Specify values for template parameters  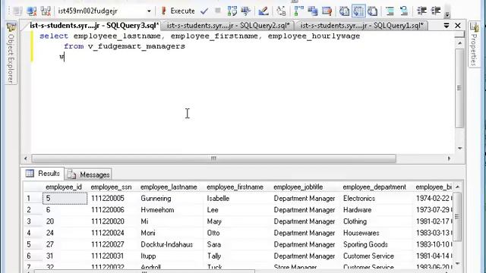(x=281, y=11)
